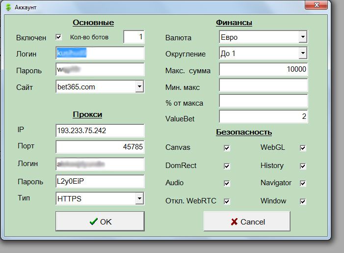The width and height of the screenshot is (344, 253).
Task: Toggle the History checkbox
Action: pos(303,166)
